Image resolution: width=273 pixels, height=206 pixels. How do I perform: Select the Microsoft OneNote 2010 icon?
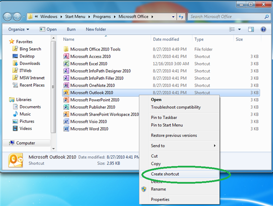tap(66, 85)
